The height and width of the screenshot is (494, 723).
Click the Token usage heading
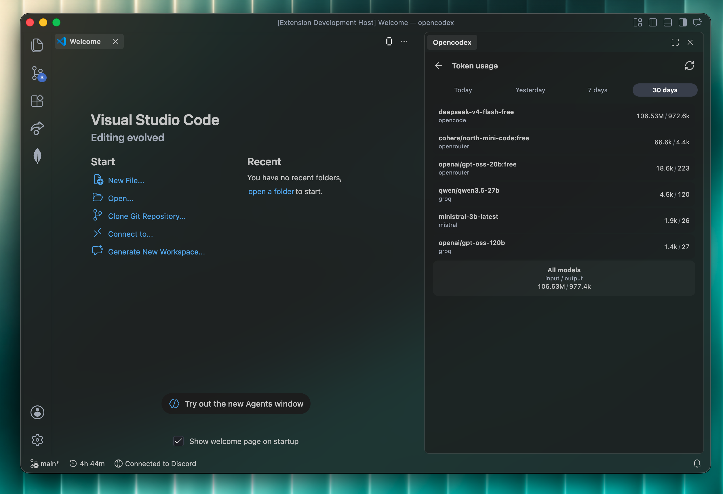tap(475, 66)
